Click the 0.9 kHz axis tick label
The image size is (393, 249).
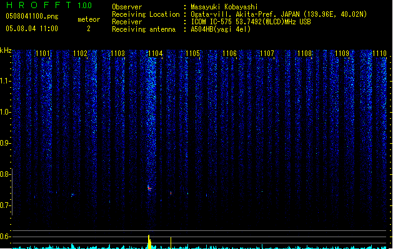tap(5, 143)
